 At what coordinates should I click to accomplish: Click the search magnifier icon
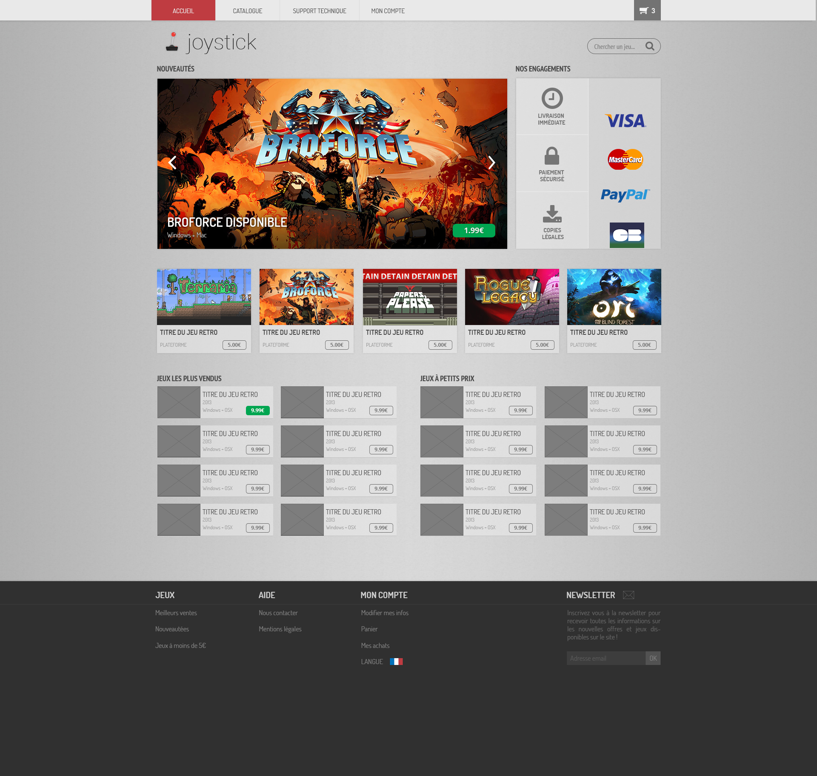[x=650, y=46]
